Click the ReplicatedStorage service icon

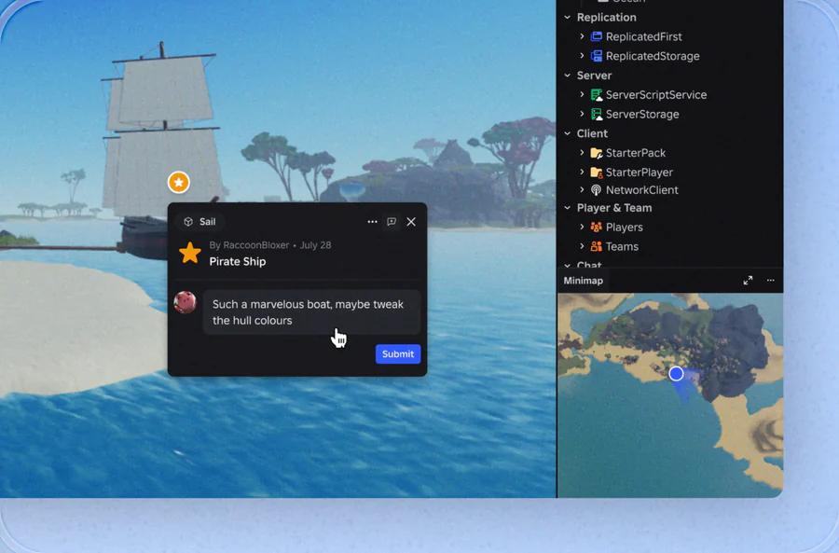click(596, 56)
